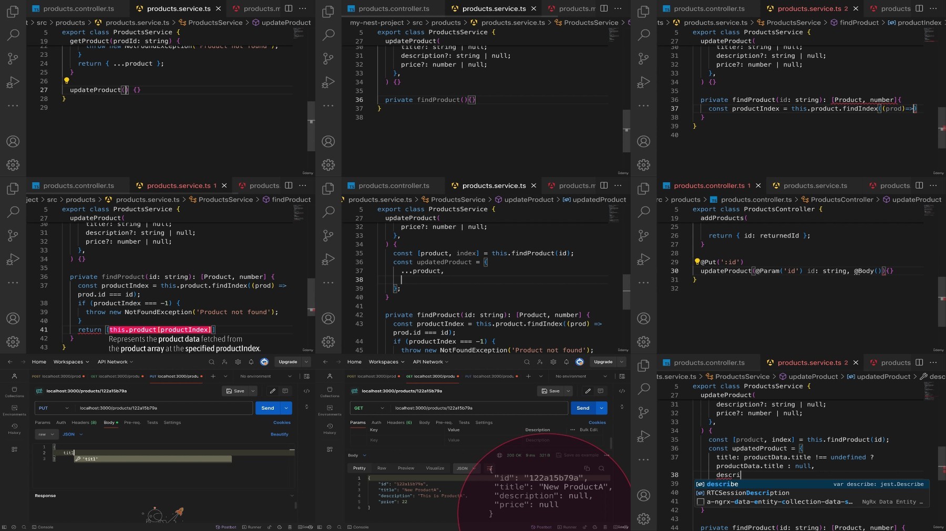Open the raw body type dropdown

(x=46, y=434)
